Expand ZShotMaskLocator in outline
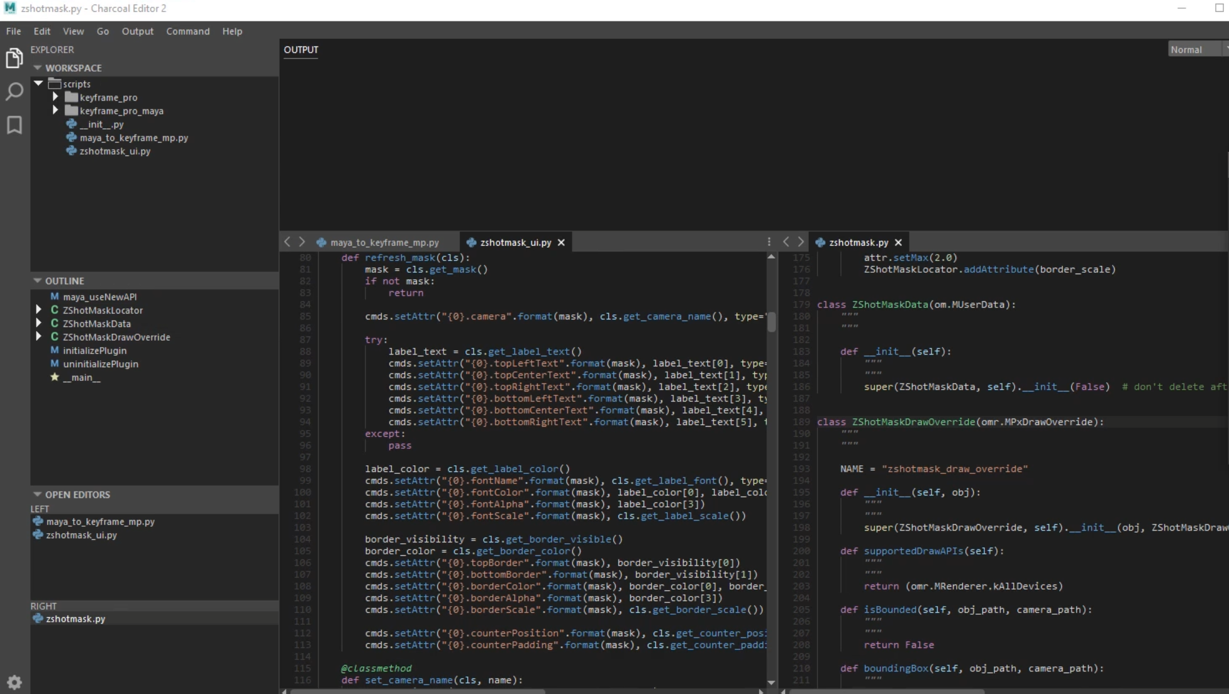This screenshot has height=694, width=1229. [38, 309]
